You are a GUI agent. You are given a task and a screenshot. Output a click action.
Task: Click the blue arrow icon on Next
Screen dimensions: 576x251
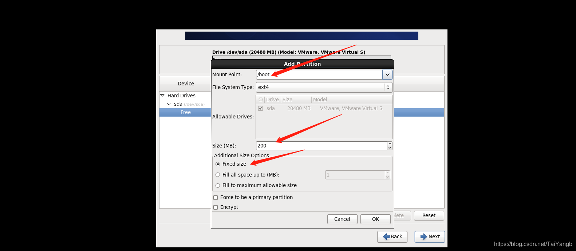pyautogui.click(x=424, y=237)
